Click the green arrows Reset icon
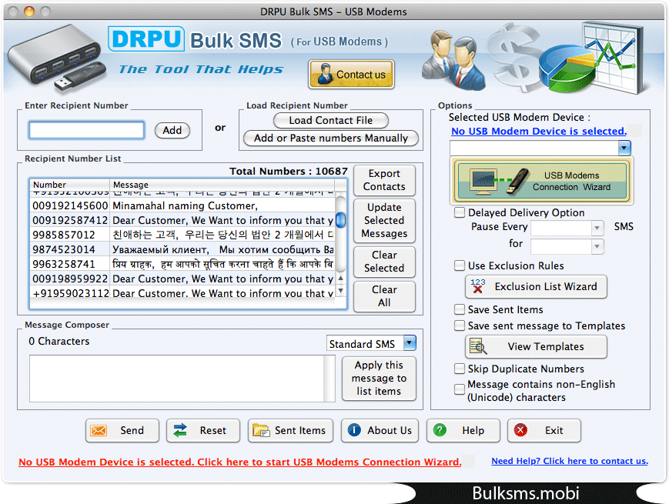The height and width of the screenshot is (504, 669). pyautogui.click(x=180, y=431)
